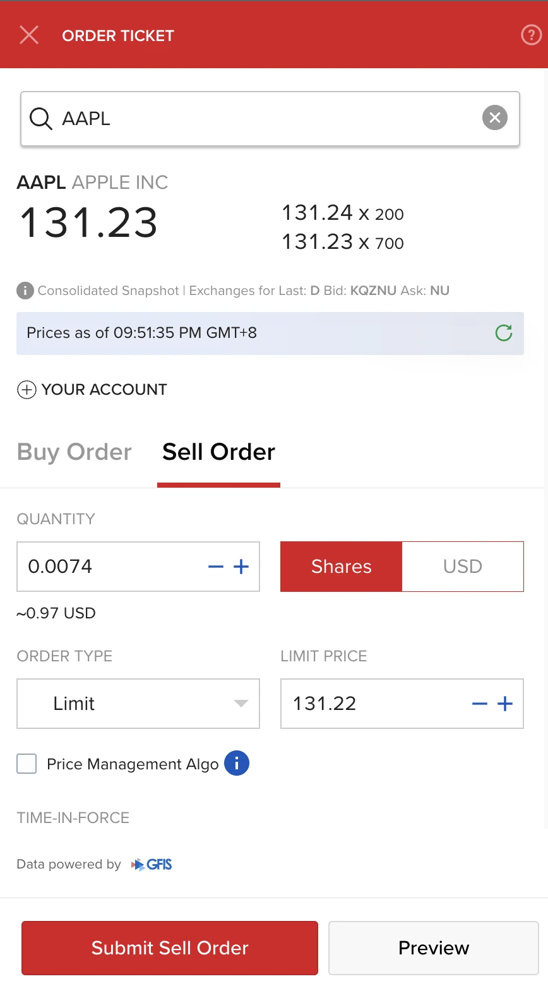Select Shares quantity unit

pos(341,567)
